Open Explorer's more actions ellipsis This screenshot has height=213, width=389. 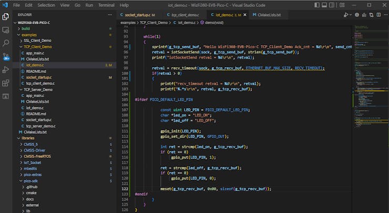point(109,15)
